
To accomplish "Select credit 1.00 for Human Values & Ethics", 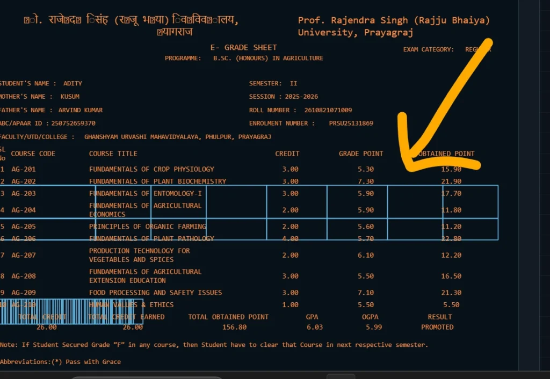I will click(x=290, y=305).
